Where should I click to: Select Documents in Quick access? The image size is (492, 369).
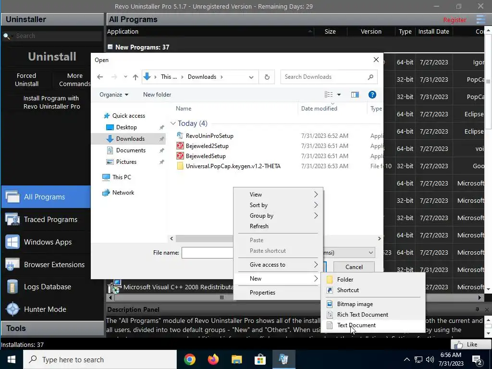[131, 150]
